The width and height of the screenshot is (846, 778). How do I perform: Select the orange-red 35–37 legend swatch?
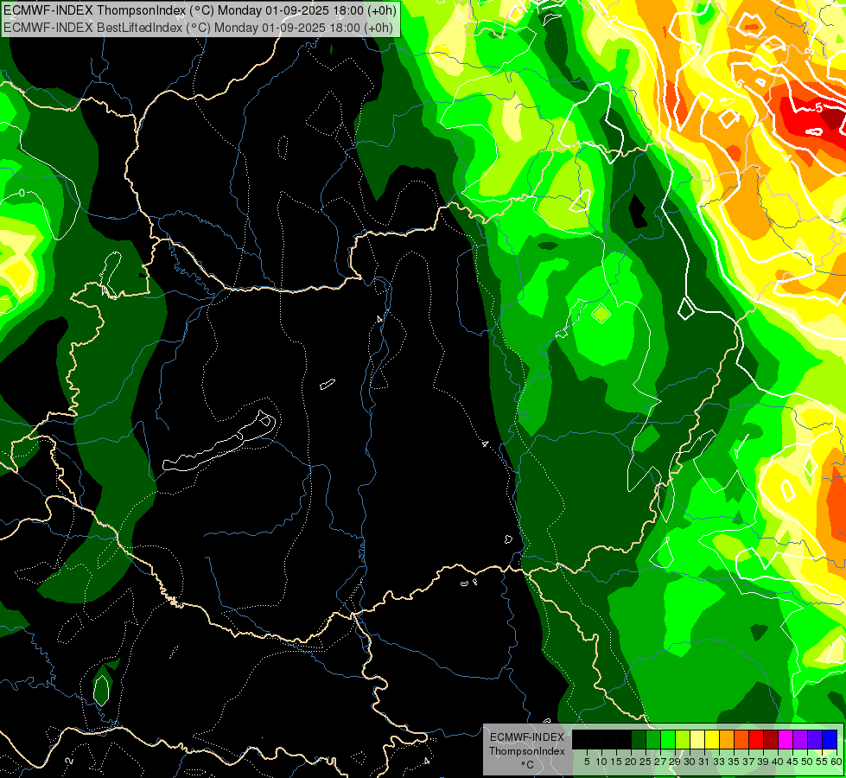click(741, 739)
